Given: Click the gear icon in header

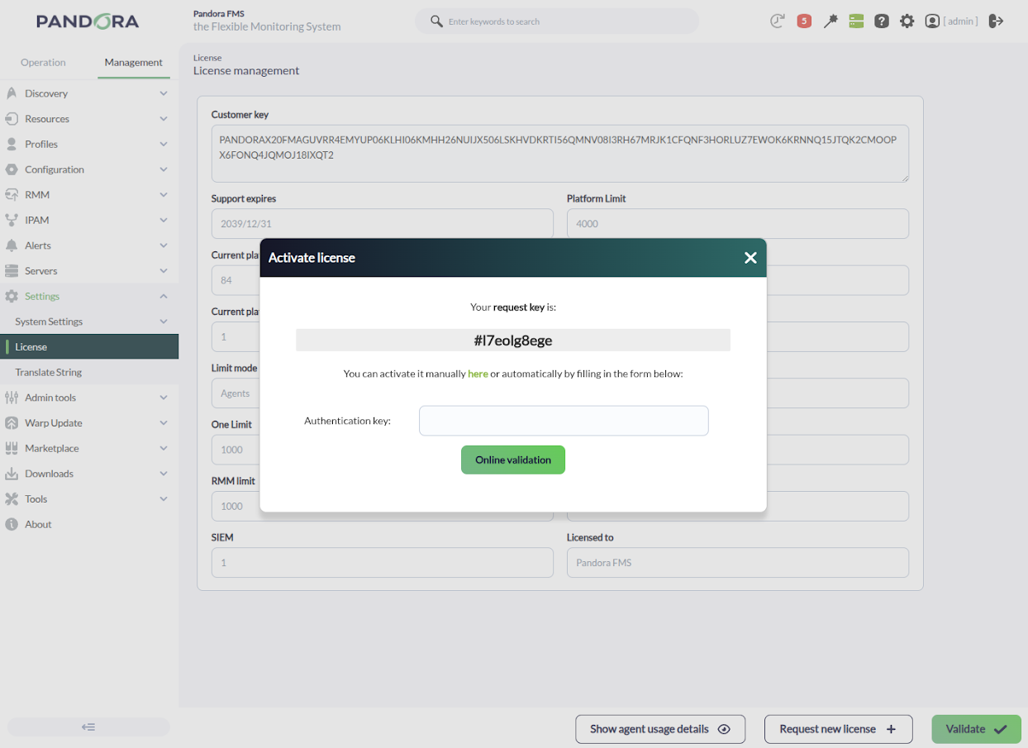Looking at the screenshot, I should click(x=907, y=21).
